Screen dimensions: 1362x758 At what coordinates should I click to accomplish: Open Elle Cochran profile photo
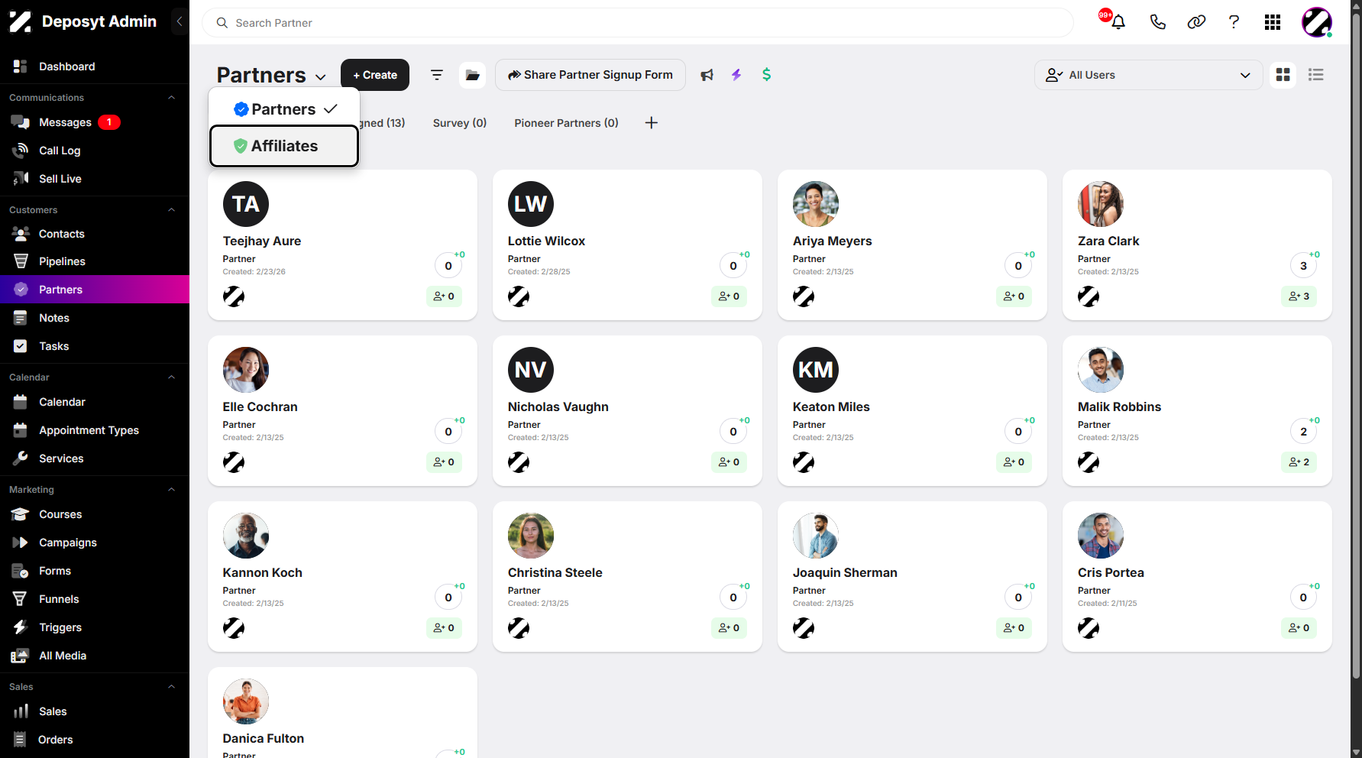[x=246, y=370]
